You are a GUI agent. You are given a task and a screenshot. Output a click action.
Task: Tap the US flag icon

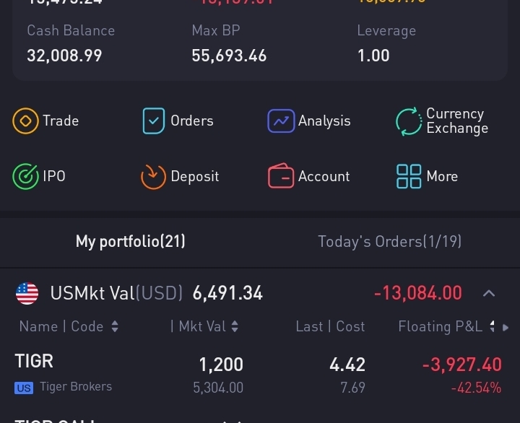(x=27, y=293)
